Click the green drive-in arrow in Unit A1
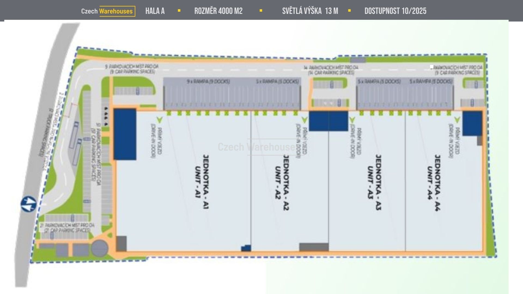This screenshot has height=294, width=523. click(x=159, y=120)
